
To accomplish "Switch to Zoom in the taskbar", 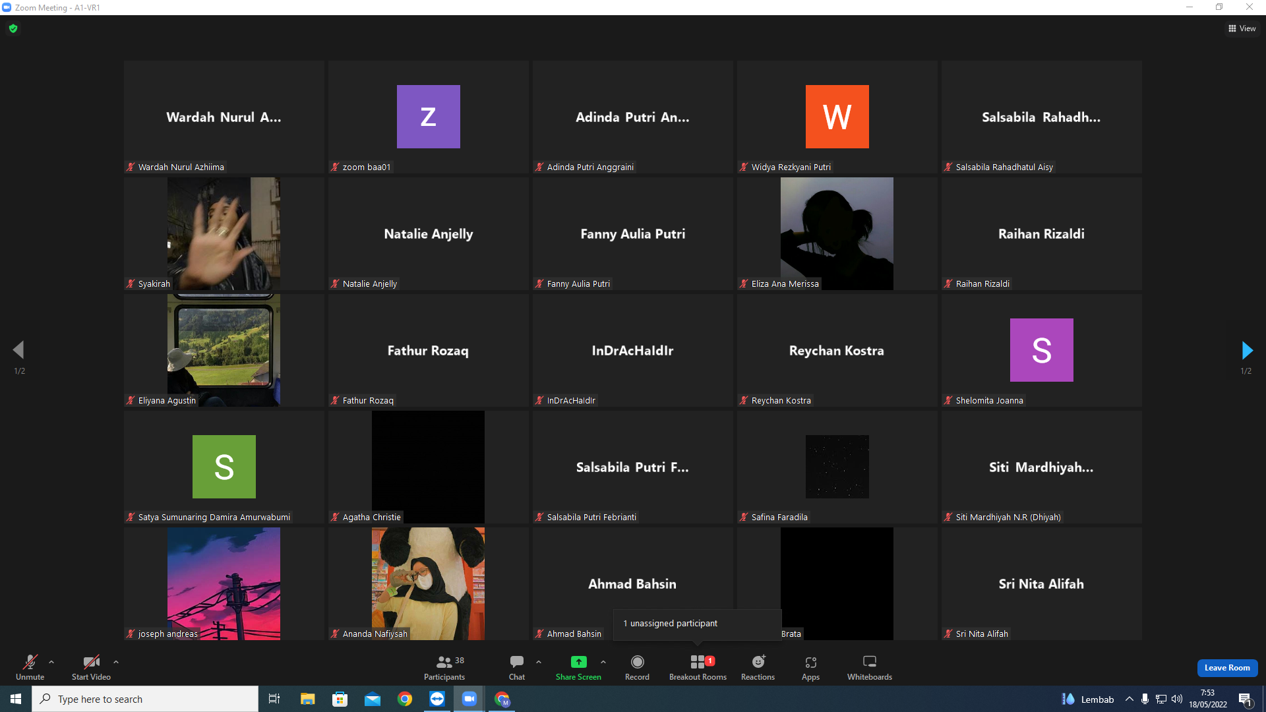I will [469, 699].
